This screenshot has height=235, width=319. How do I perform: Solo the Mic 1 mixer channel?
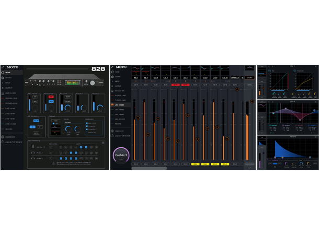135,164
